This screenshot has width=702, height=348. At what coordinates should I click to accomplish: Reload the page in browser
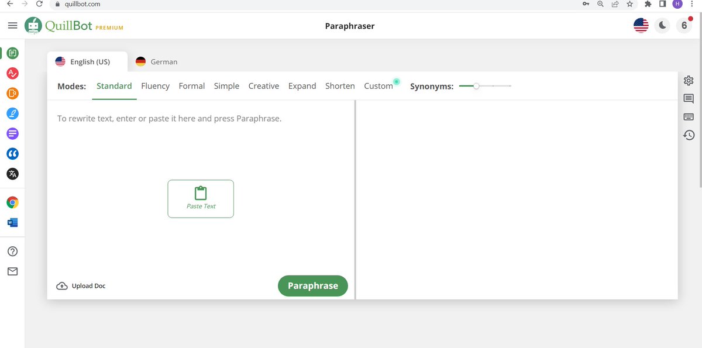39,4
